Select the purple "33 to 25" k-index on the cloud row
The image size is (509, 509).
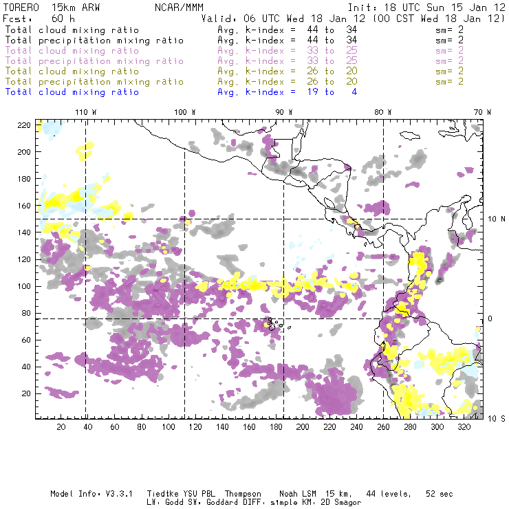pyautogui.click(x=332, y=51)
